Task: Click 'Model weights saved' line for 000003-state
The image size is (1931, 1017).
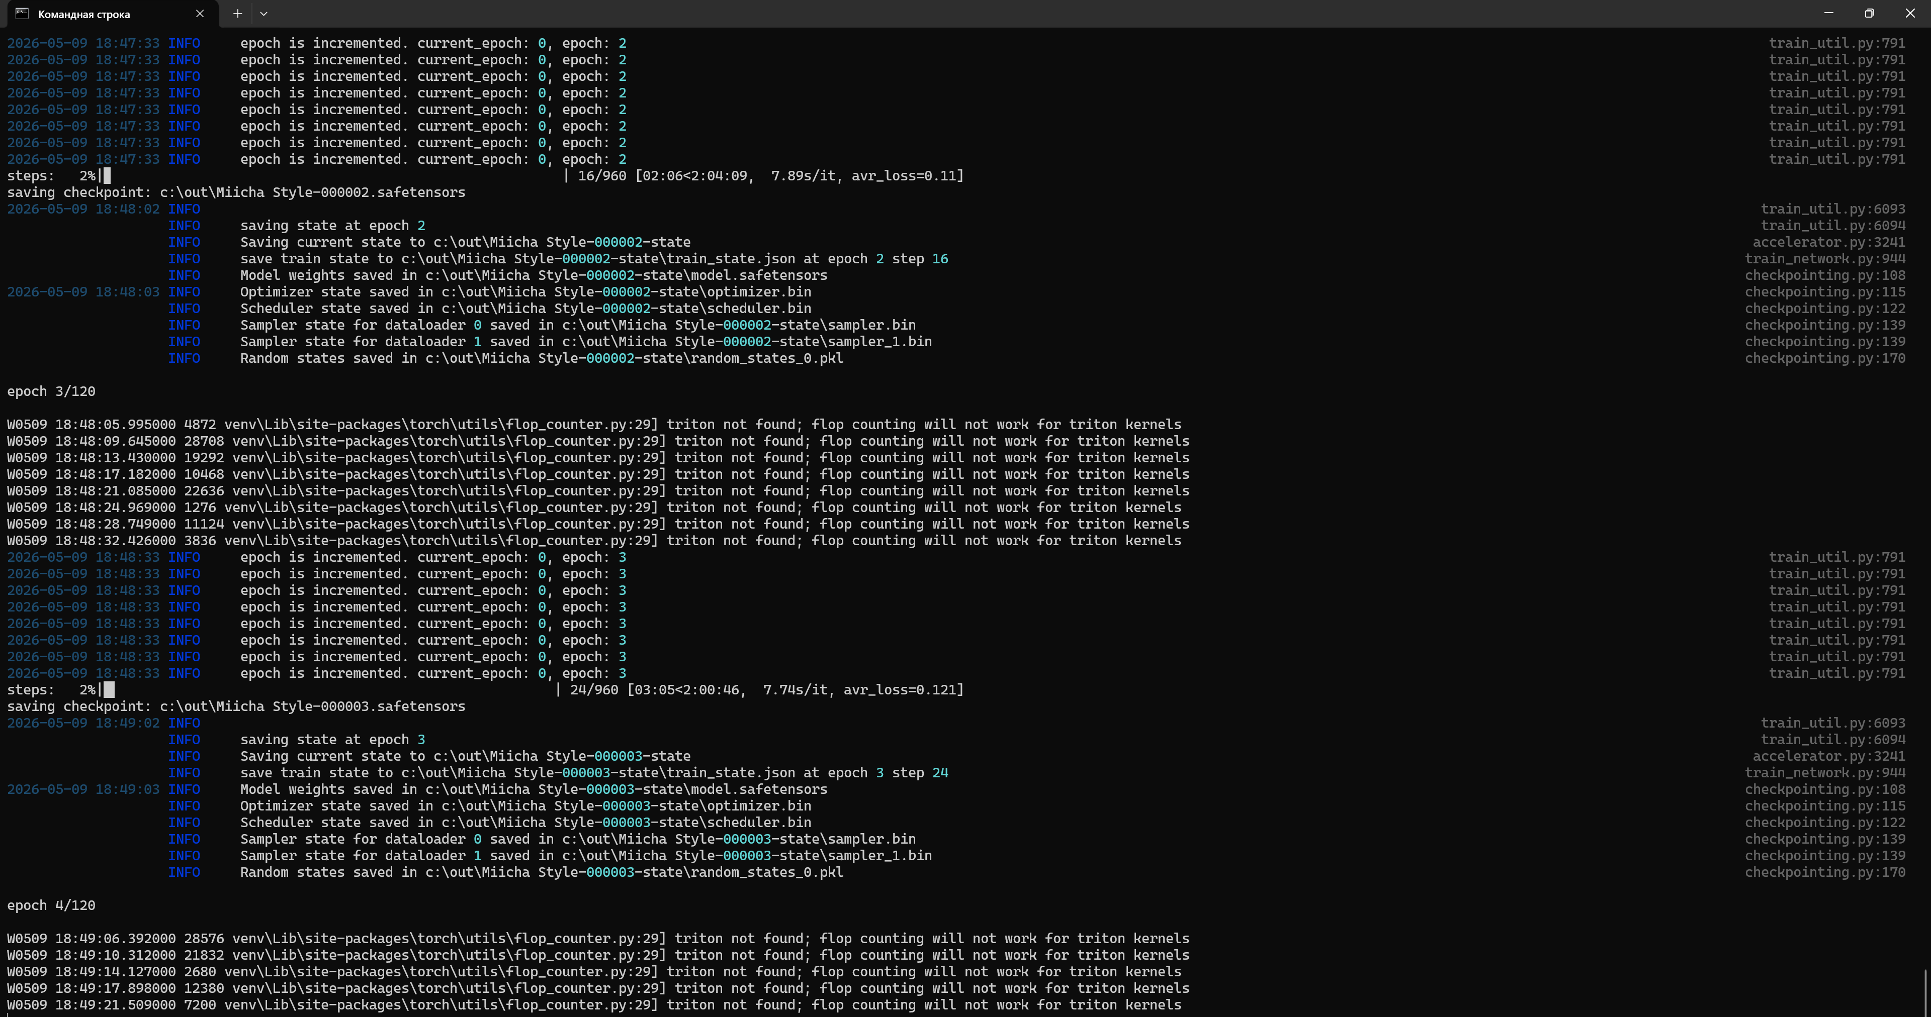Action: 534,788
